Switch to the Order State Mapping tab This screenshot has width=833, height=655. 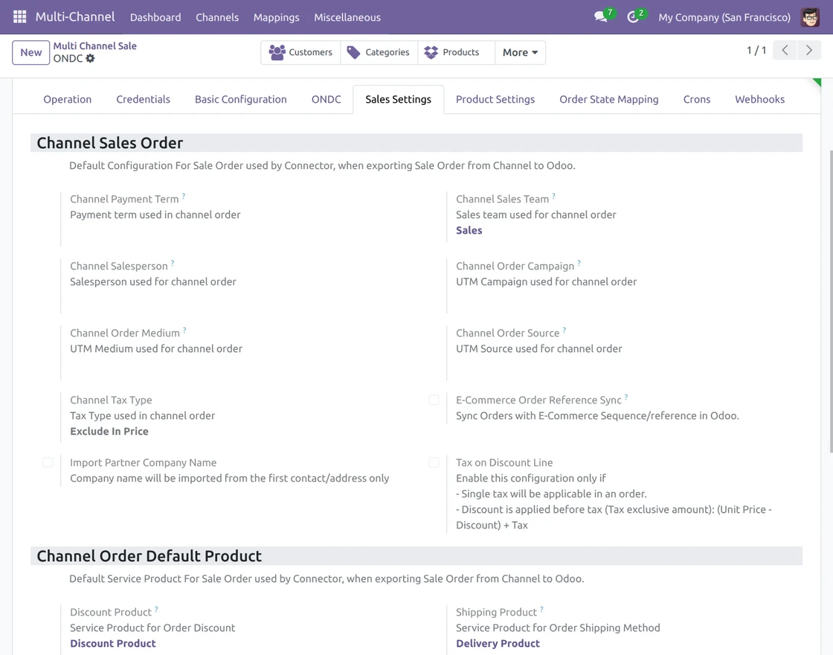[609, 99]
